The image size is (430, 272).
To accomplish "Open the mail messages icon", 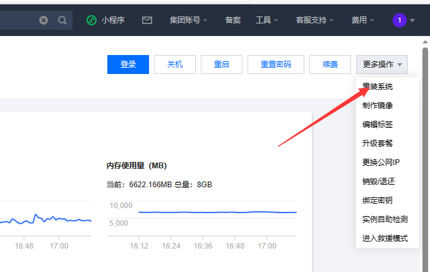I will tap(147, 20).
